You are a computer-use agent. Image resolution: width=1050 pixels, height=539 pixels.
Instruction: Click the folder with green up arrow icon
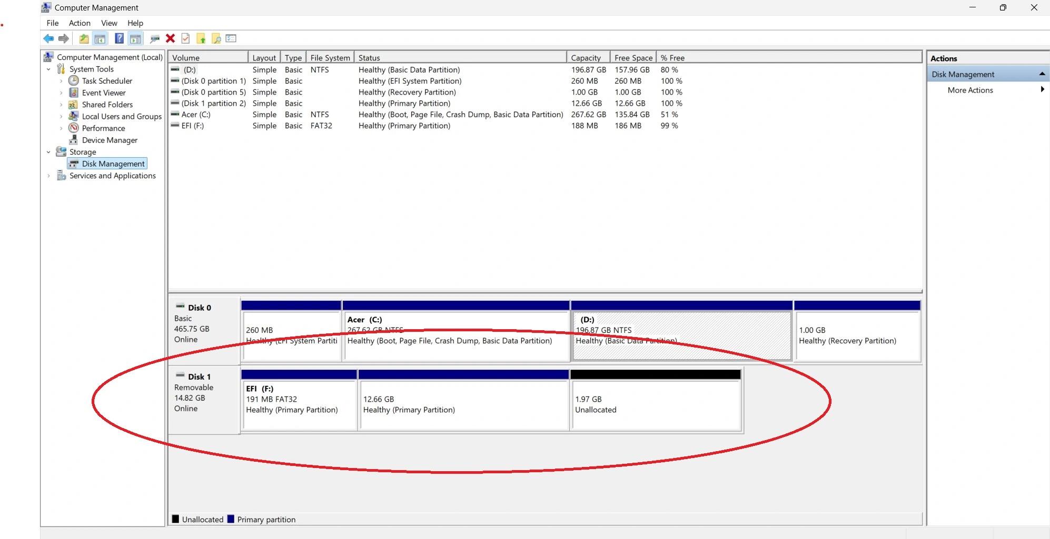[201, 38]
